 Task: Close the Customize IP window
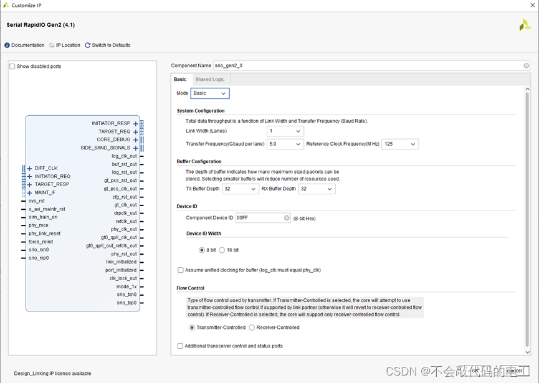533,5
